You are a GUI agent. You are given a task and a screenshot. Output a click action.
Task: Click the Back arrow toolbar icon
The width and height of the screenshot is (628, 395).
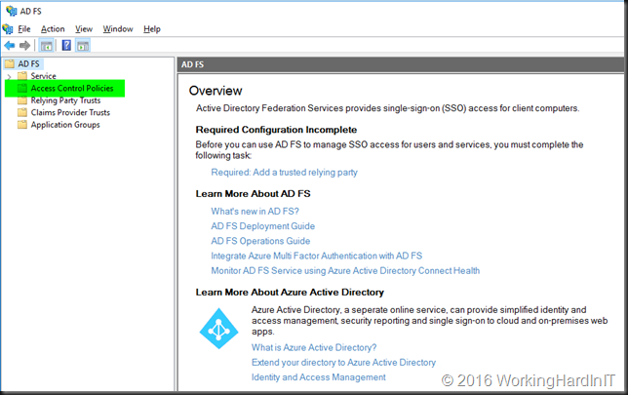click(10, 46)
